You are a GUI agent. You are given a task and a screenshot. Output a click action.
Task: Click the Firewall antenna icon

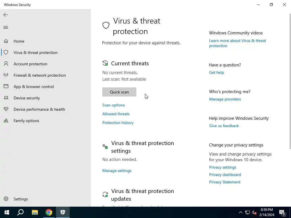coord(6,75)
